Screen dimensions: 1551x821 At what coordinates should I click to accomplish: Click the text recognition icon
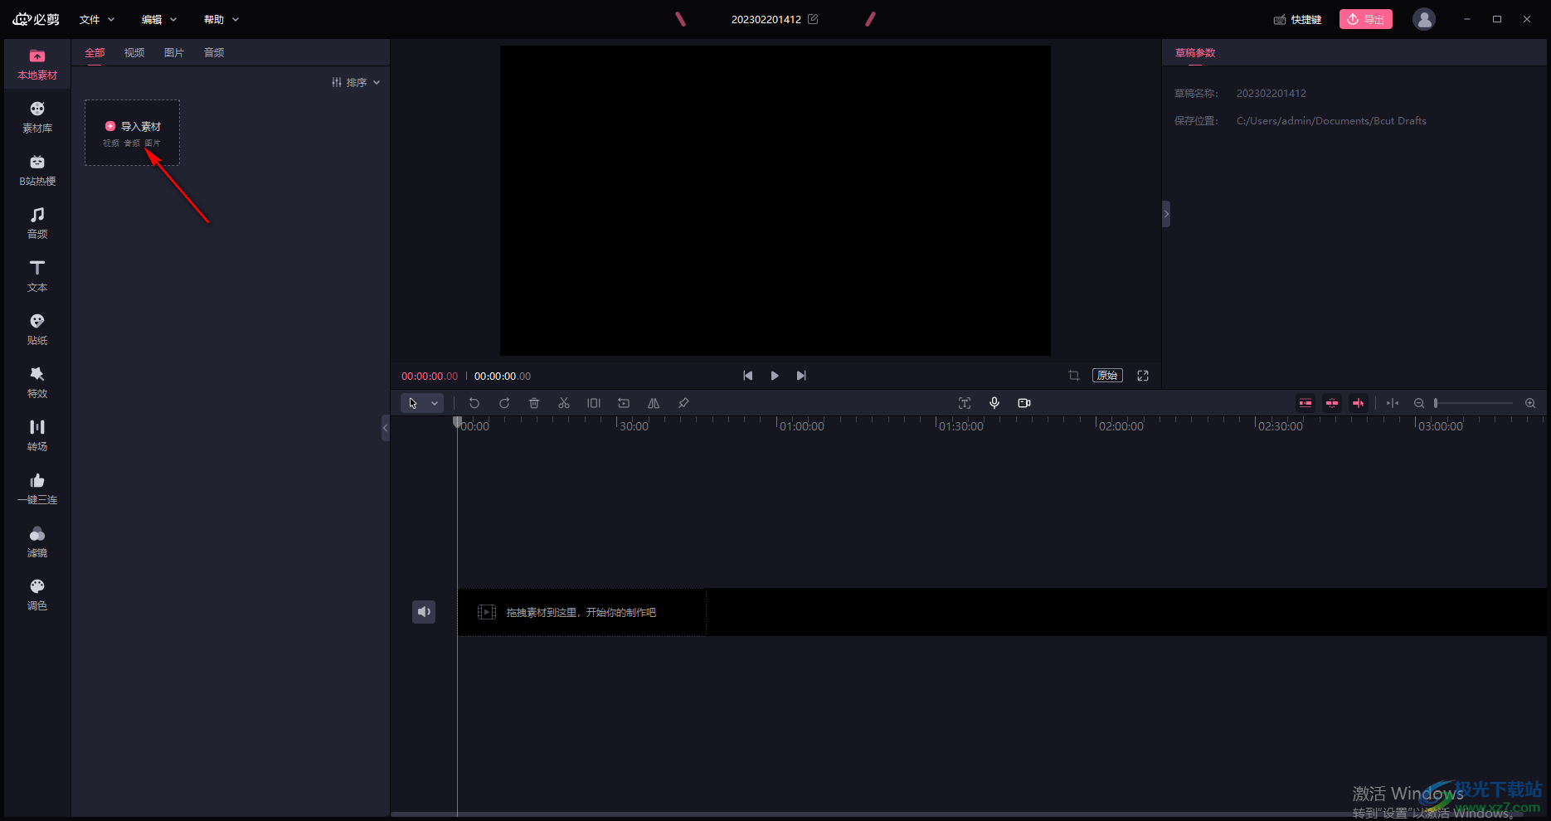tap(965, 403)
